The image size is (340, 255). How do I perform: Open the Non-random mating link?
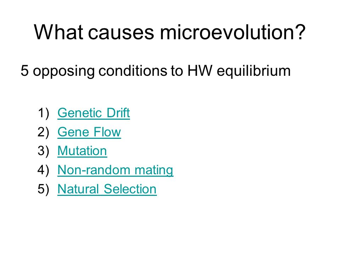[x=115, y=170]
